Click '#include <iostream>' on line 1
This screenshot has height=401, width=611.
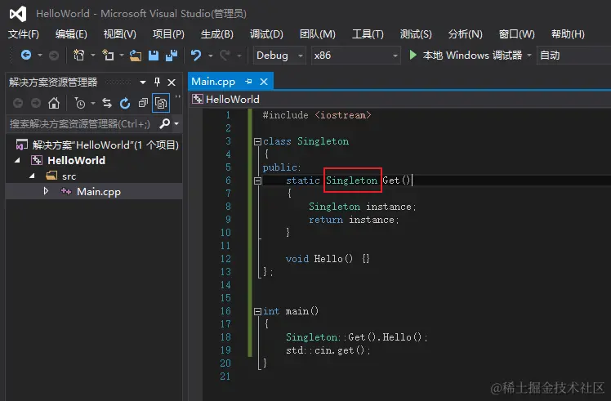[316, 115]
